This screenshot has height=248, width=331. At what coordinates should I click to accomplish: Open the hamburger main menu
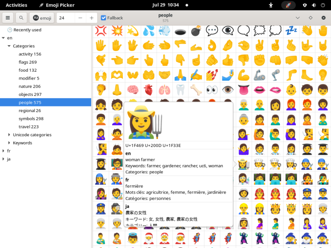[x=8, y=18]
